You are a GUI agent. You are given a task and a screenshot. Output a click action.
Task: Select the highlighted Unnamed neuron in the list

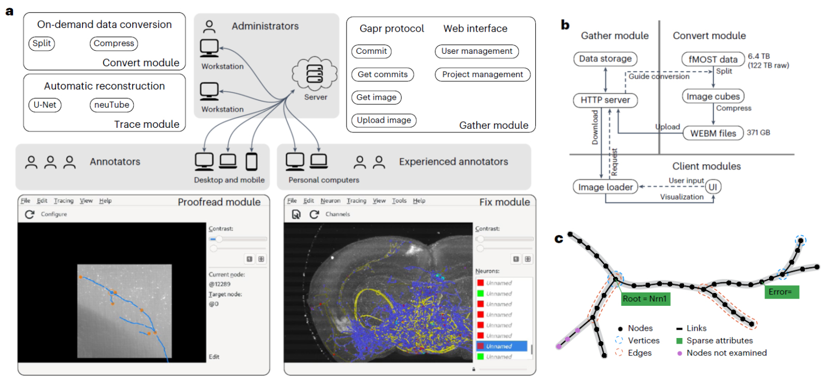[x=501, y=346]
